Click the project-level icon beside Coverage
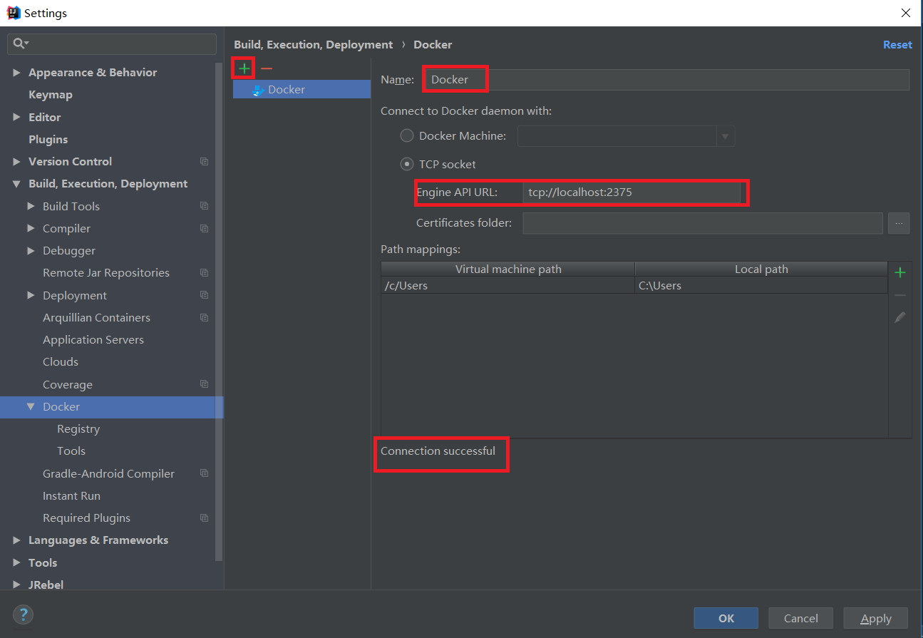Image resolution: width=923 pixels, height=638 pixels. 205,384
